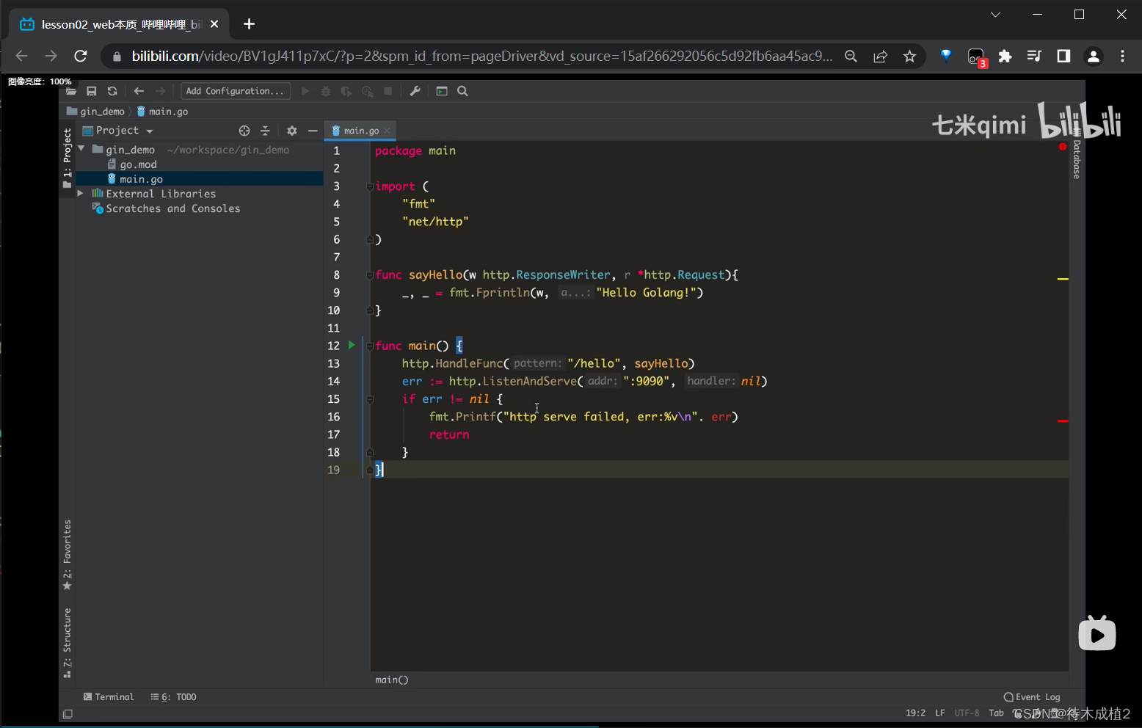Click the green Run triangle in toolbar

(x=305, y=91)
